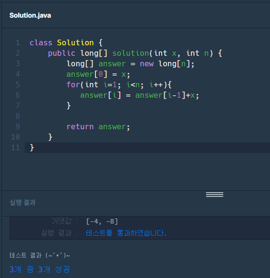Place cursor on 'long[] answer = new long[n];'
The width and height of the screenshot is (270, 278).
(130, 64)
